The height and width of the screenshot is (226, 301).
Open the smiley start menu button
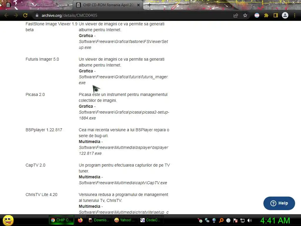click(x=8, y=220)
